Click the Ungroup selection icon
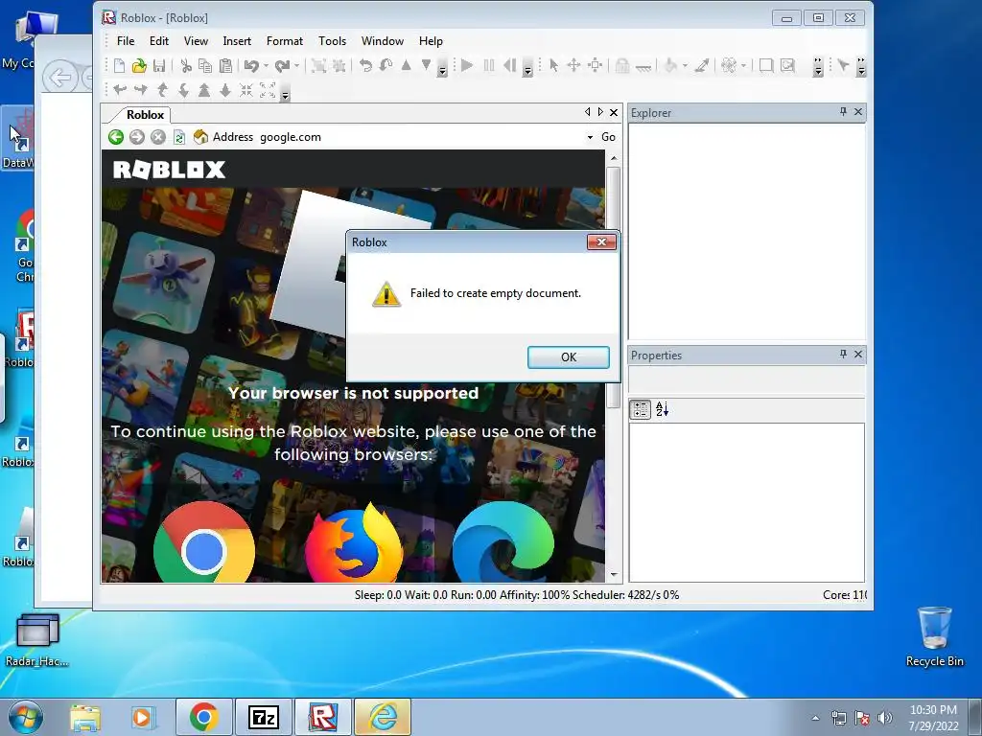This screenshot has width=982, height=736. pyautogui.click(x=339, y=65)
